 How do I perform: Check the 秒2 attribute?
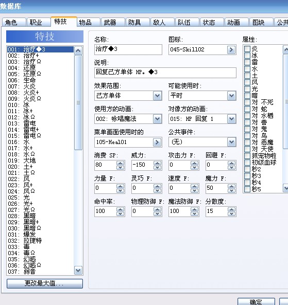[247, 169]
